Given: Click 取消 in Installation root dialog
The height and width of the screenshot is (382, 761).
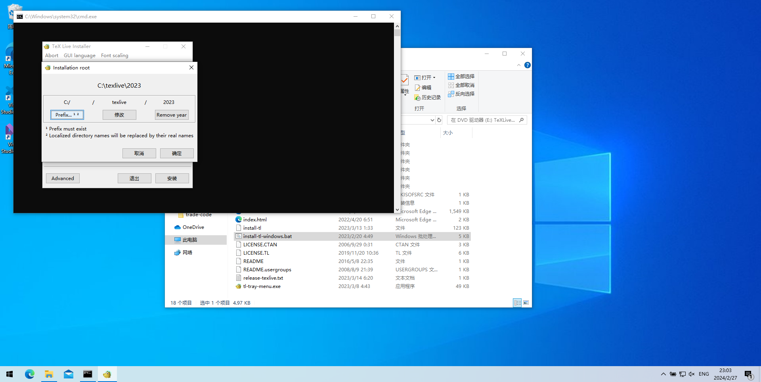Looking at the screenshot, I should click(x=139, y=153).
